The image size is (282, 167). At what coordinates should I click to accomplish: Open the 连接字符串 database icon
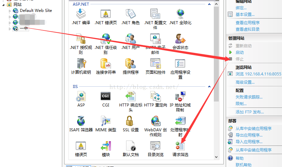106,63
